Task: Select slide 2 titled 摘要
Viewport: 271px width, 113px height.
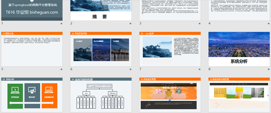Action: [101, 10]
